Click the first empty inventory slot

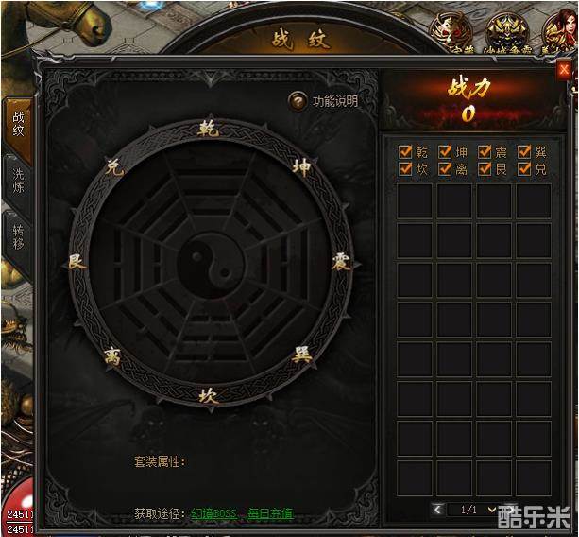tap(415, 200)
